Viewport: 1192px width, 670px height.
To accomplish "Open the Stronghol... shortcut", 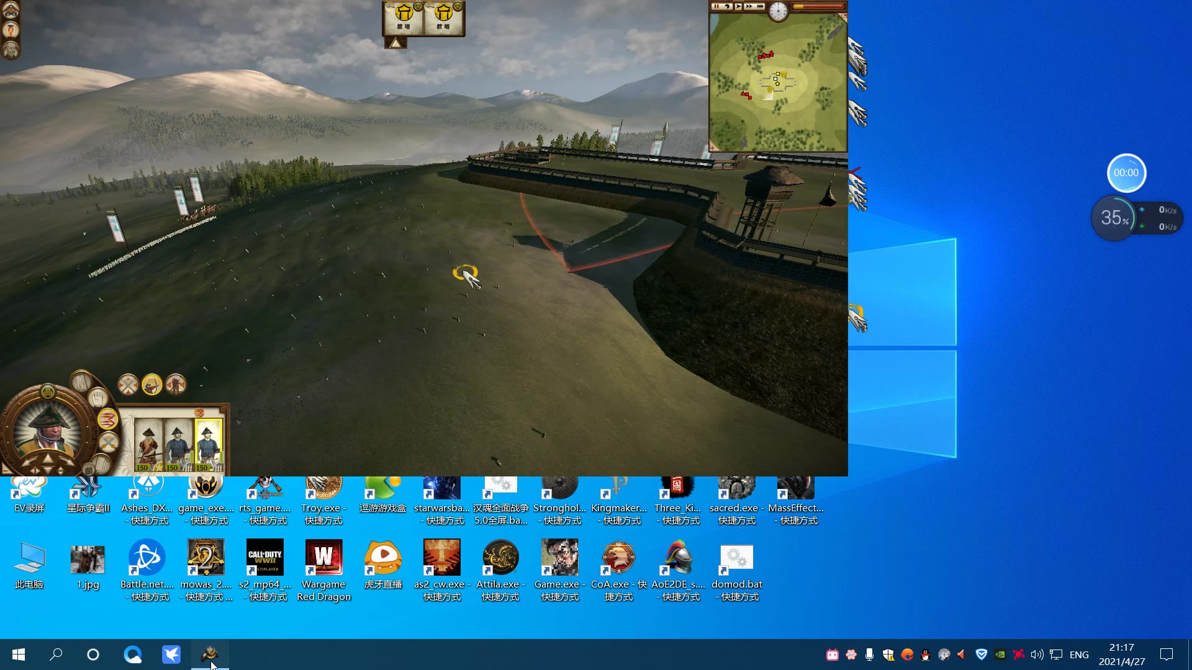I will [x=560, y=501].
